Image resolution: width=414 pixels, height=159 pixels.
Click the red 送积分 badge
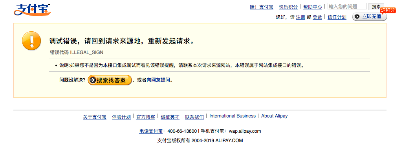[388, 10]
